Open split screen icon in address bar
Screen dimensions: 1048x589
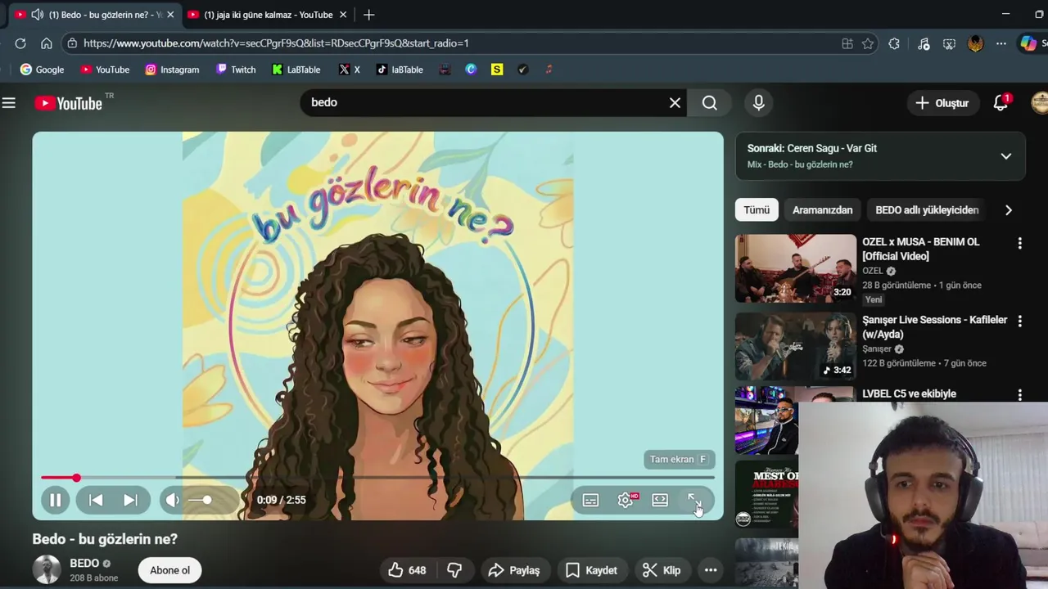point(847,43)
